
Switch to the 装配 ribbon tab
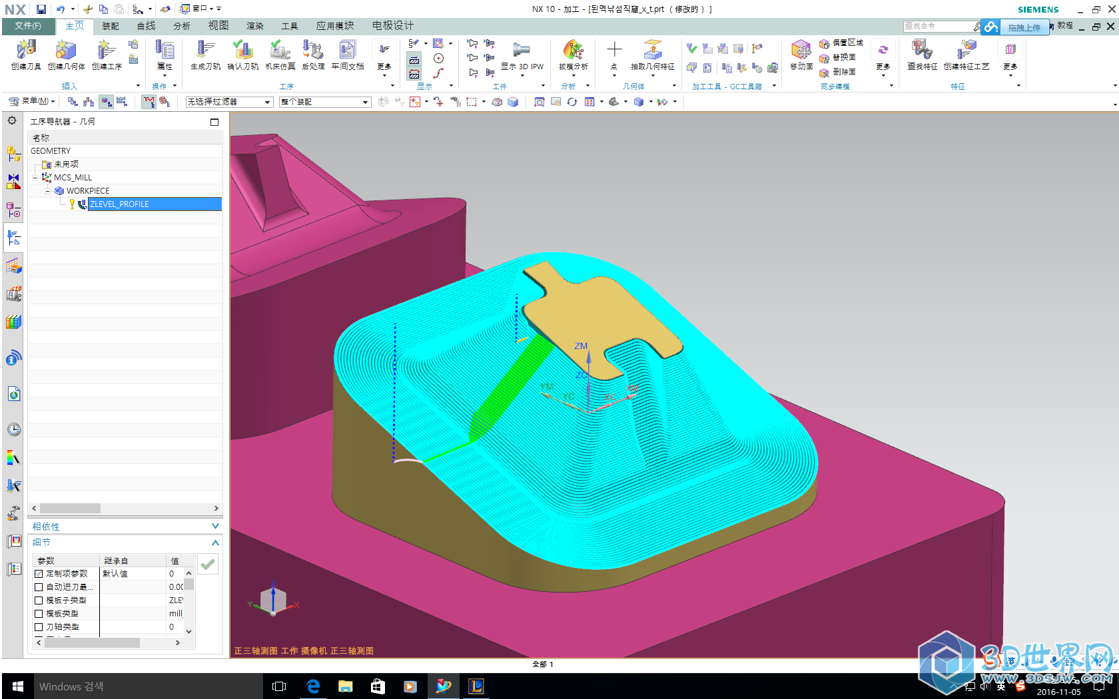pyautogui.click(x=111, y=26)
